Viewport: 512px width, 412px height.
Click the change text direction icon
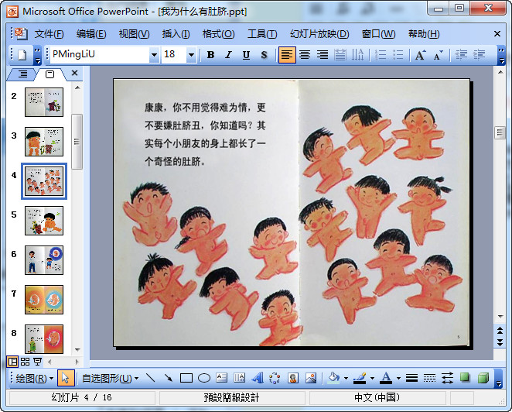pos(357,55)
